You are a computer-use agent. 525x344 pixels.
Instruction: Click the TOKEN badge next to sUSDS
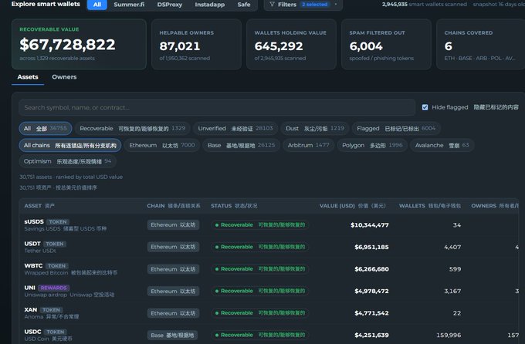coord(58,222)
